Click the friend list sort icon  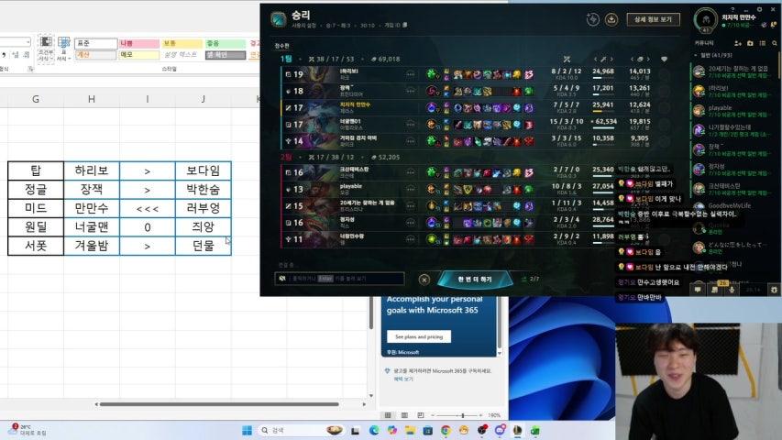763,43
